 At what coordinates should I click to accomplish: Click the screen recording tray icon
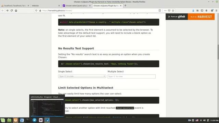[x=189, y=120]
